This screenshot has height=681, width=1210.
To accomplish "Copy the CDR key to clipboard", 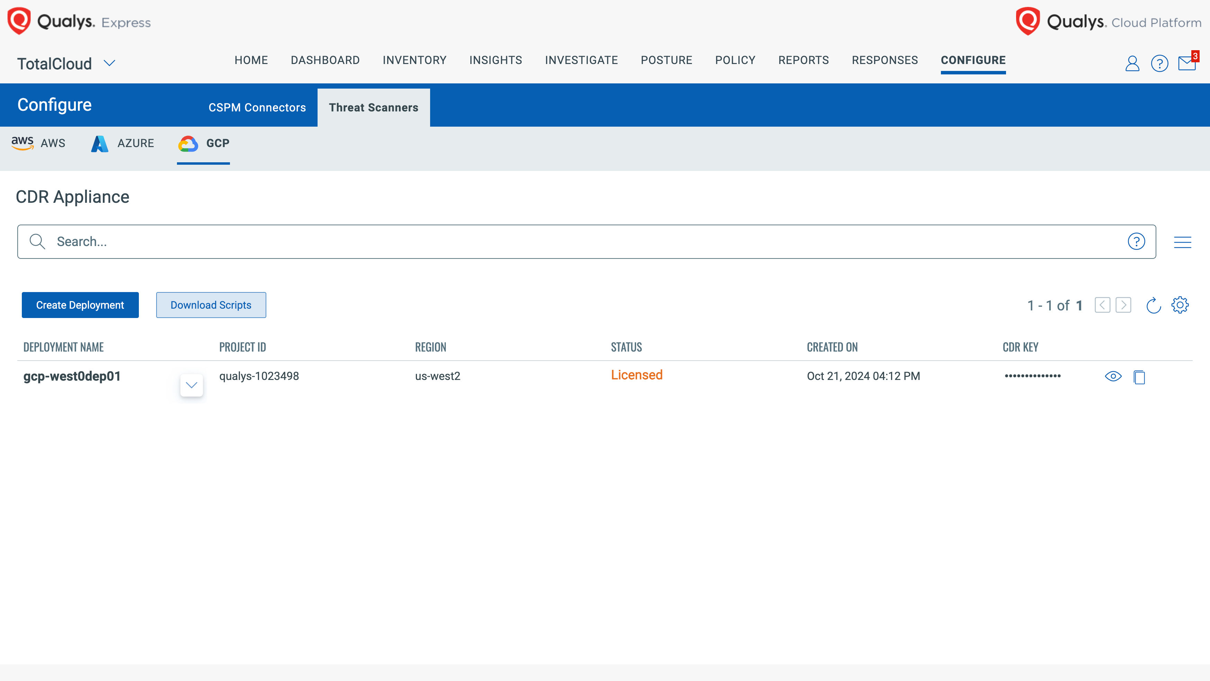I will point(1139,377).
